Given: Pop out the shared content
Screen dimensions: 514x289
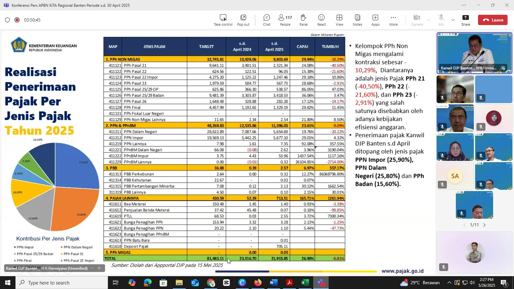Looking at the screenshot, I should click(x=243, y=20).
